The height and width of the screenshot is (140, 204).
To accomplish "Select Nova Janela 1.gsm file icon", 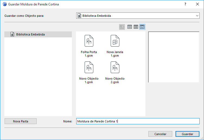I will pyautogui.click(x=115, y=41).
